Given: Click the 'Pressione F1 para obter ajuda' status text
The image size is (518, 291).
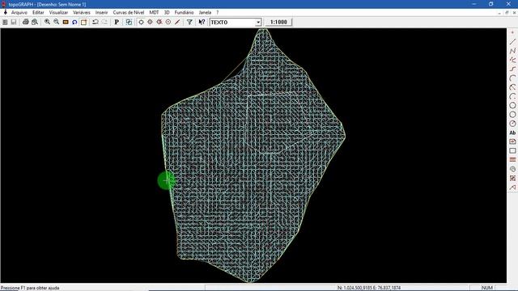Looking at the screenshot, I should coord(30,288).
